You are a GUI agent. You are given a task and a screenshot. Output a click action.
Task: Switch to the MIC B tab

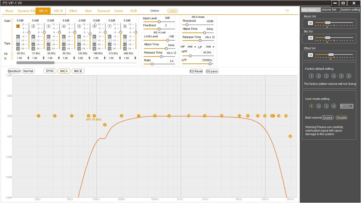point(58,11)
